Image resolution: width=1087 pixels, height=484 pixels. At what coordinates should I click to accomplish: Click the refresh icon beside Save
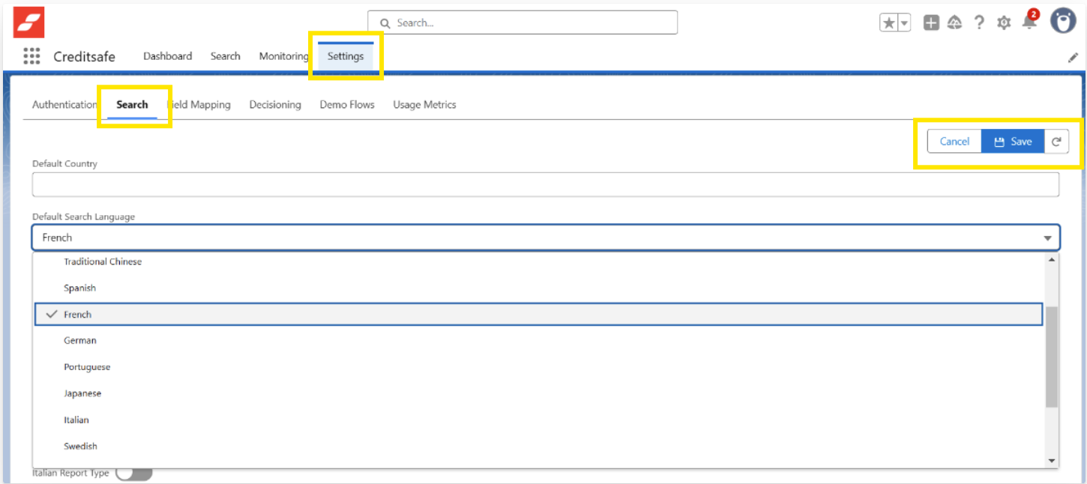(1056, 141)
